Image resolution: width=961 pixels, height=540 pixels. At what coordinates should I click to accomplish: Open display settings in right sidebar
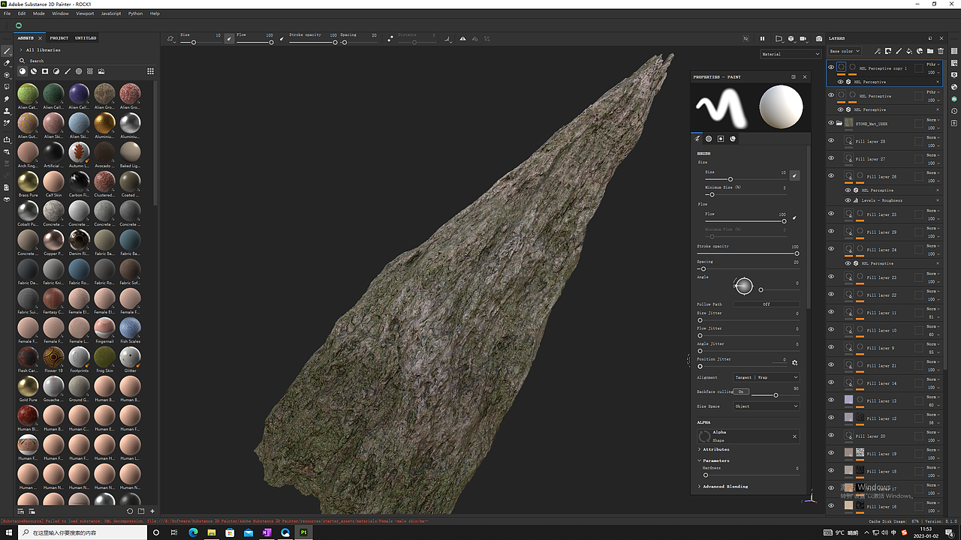pos(954,75)
